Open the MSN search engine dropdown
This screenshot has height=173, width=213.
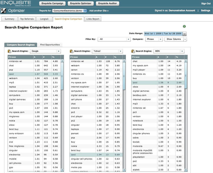point(169,51)
